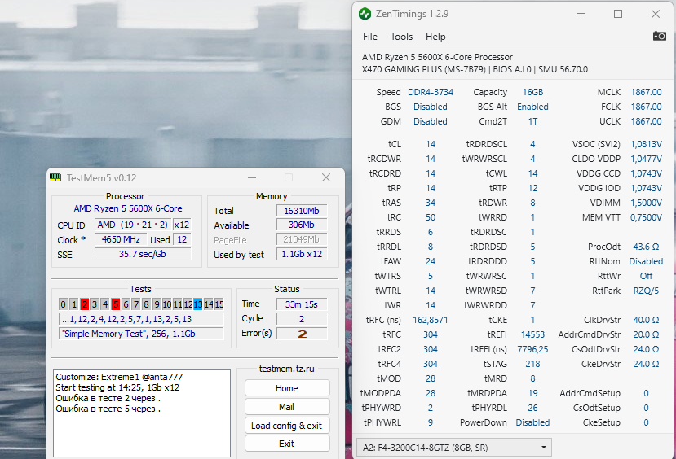Click the ZenTimings app logo icon
This screenshot has width=676, height=459.
(365, 14)
